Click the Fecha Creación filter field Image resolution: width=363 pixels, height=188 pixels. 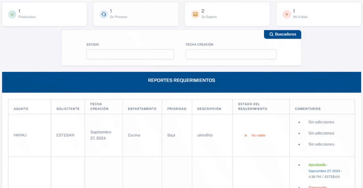coord(231,54)
